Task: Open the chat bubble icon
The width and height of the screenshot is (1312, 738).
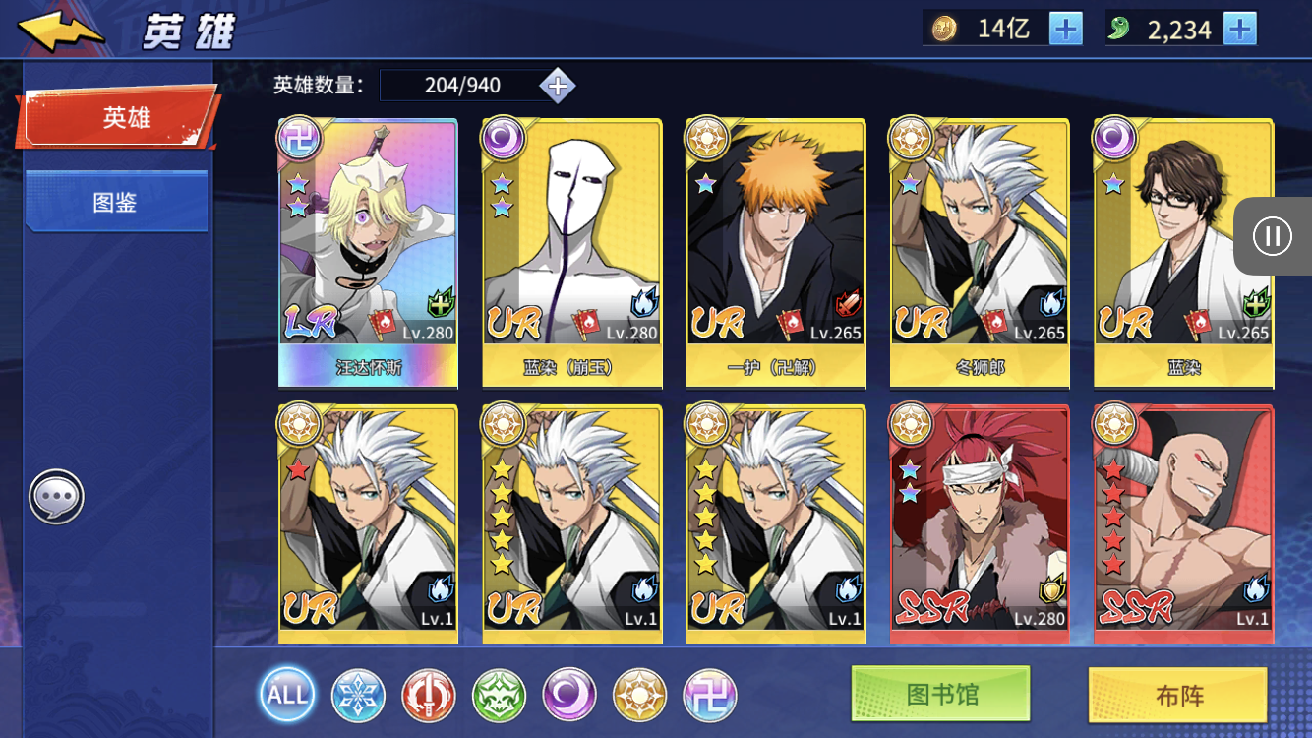Action: 57,497
